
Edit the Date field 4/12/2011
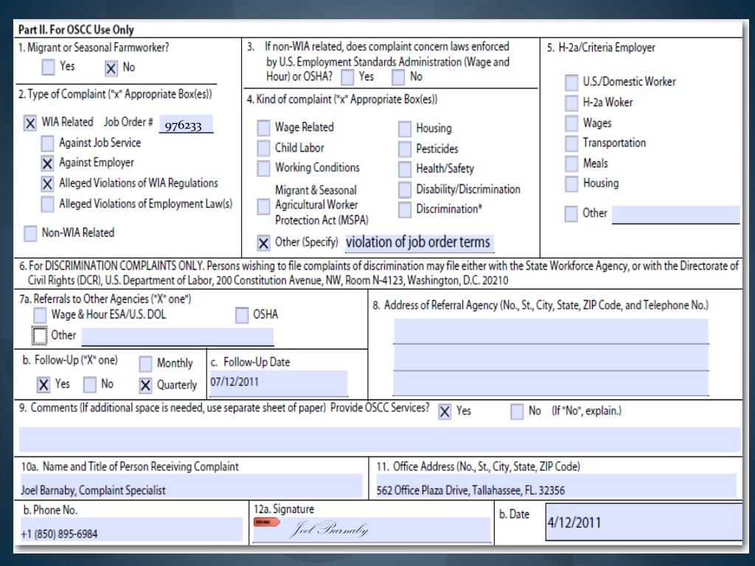point(644,523)
